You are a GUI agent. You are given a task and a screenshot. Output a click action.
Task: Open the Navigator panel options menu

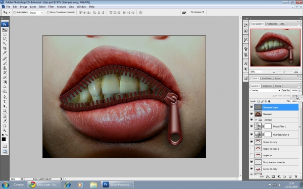pyautogui.click(x=300, y=25)
